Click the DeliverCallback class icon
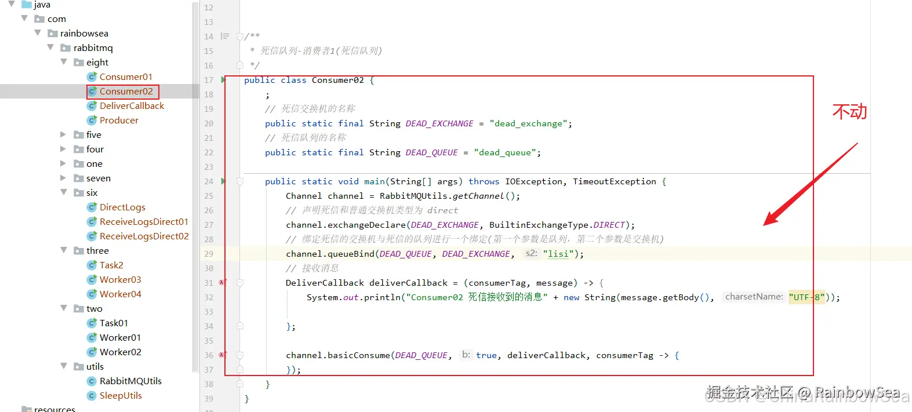This screenshot has height=412, width=912. 92,105
